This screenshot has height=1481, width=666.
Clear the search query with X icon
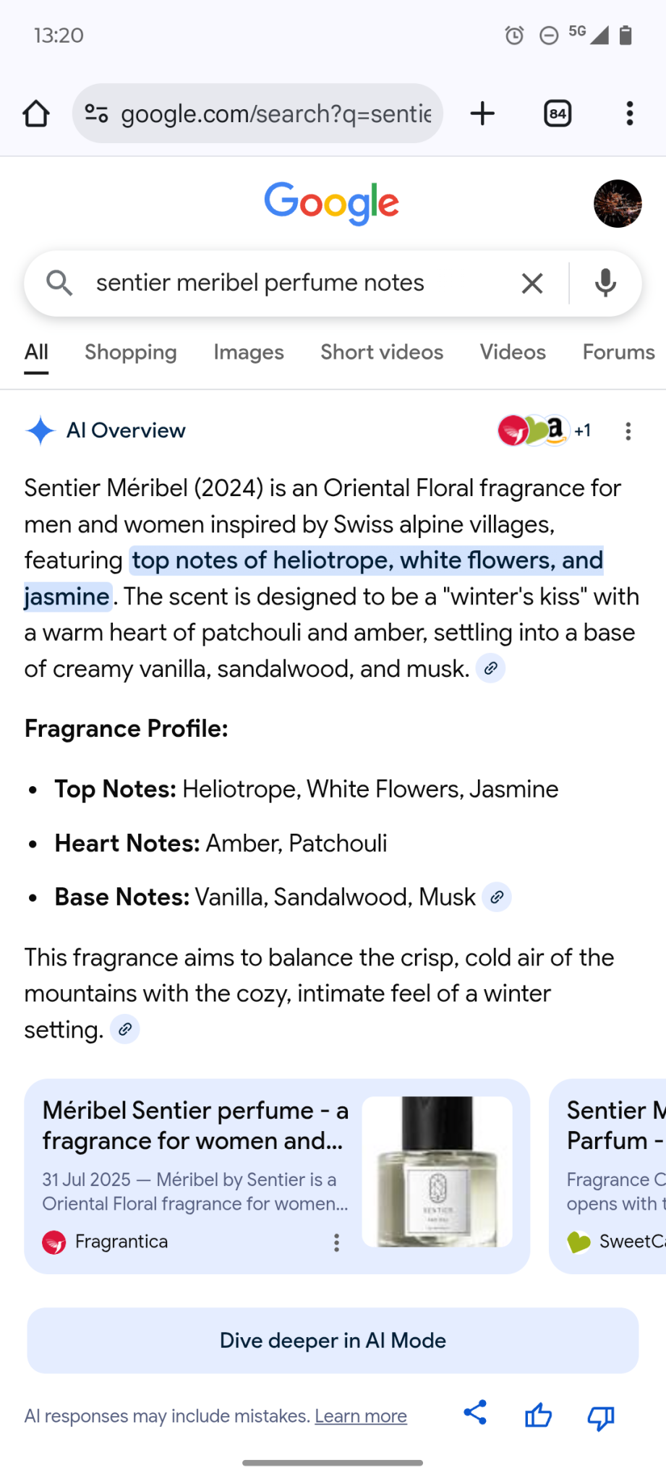pyautogui.click(x=532, y=283)
